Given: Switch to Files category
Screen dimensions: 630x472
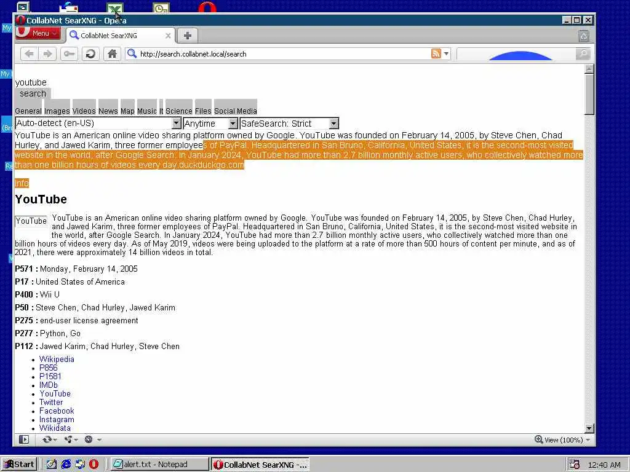Looking at the screenshot, I should coord(203,111).
